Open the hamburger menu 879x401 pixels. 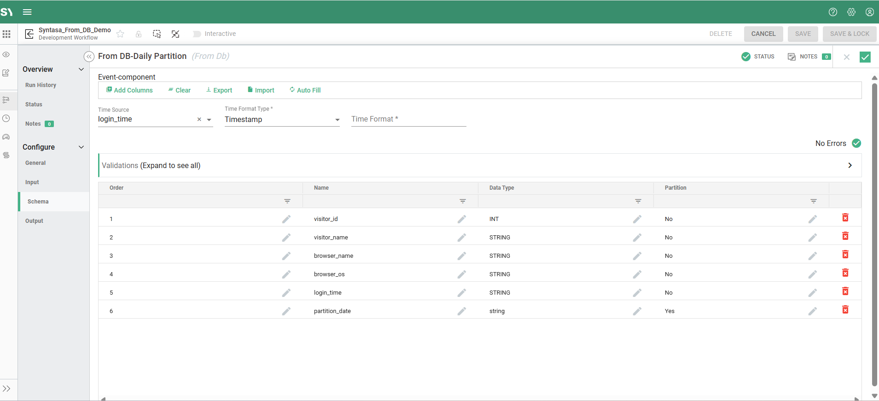(27, 12)
